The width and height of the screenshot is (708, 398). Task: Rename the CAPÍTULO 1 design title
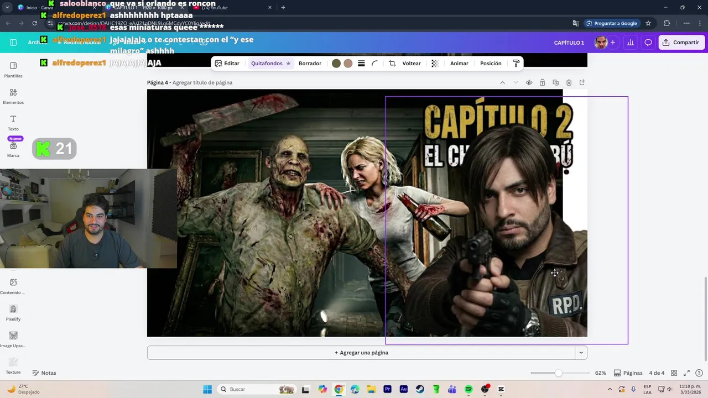point(569,43)
